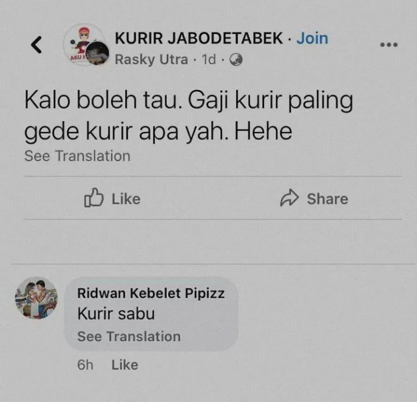Open the three-dot post options menu
Image resolution: width=417 pixels, height=402 pixels.
[389, 45]
